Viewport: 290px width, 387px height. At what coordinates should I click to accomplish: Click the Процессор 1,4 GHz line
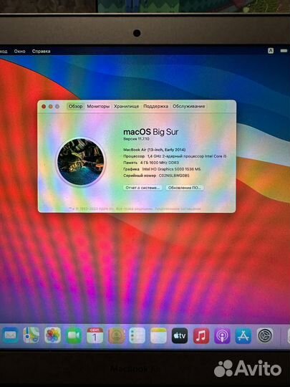pyautogui.click(x=175, y=156)
